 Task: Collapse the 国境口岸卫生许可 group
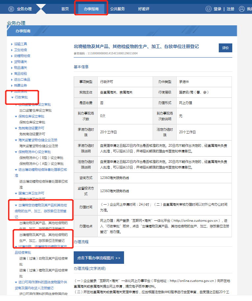(x=16, y=193)
